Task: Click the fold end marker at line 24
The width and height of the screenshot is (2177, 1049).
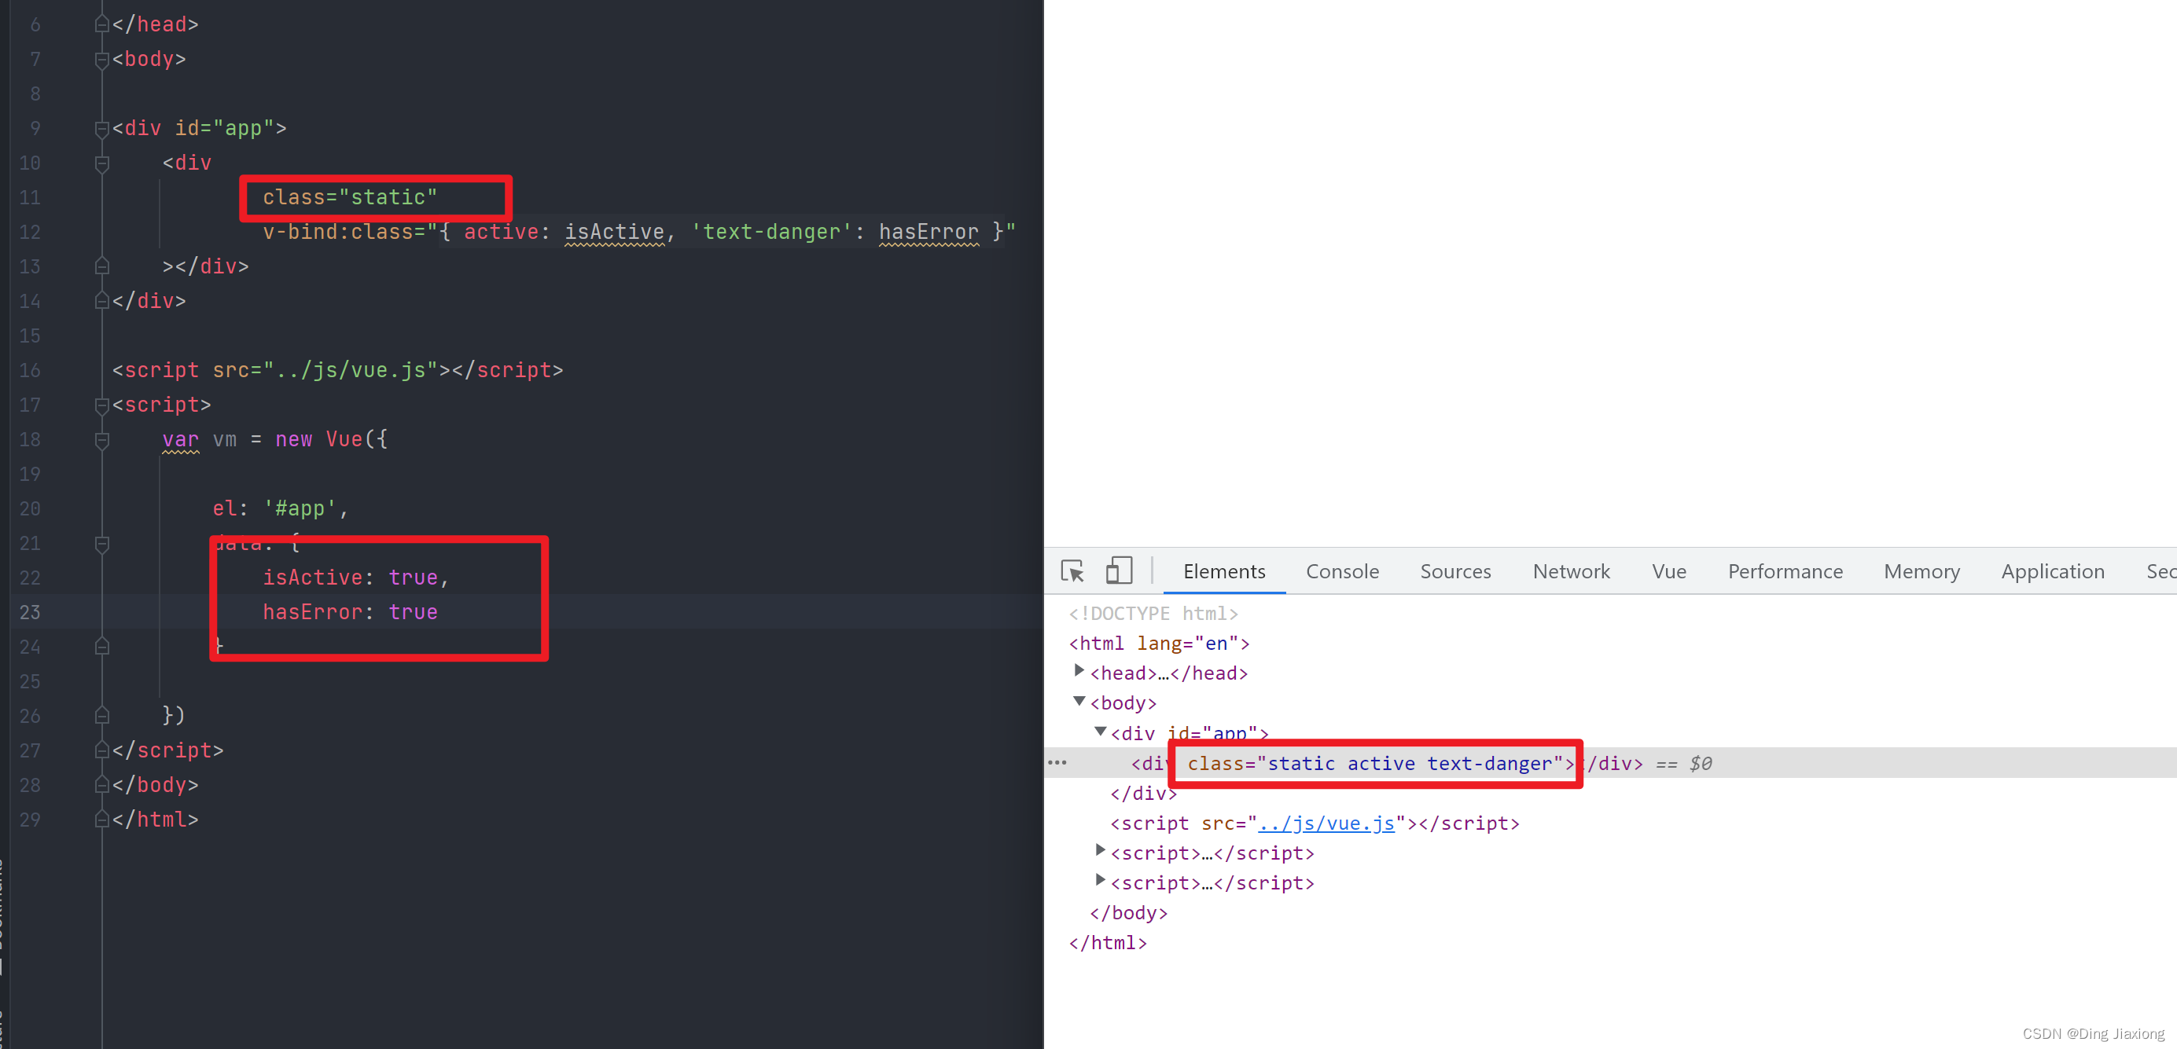Action: 101,647
